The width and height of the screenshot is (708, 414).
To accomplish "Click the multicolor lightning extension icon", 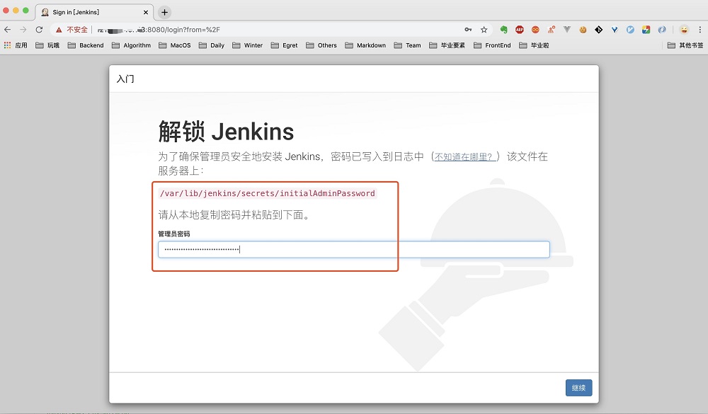I will (x=646, y=30).
